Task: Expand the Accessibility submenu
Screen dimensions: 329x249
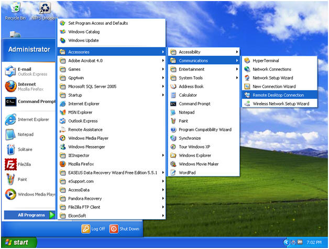Action: (204, 52)
